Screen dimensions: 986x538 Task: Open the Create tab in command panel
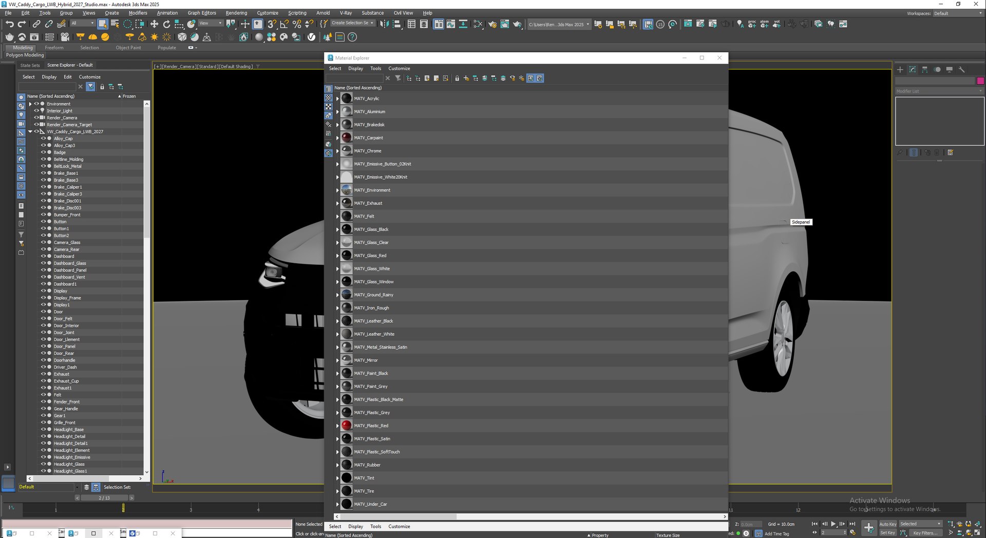(x=900, y=69)
